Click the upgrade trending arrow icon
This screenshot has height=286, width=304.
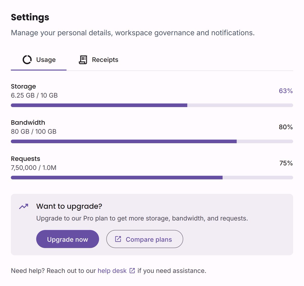coord(24,207)
